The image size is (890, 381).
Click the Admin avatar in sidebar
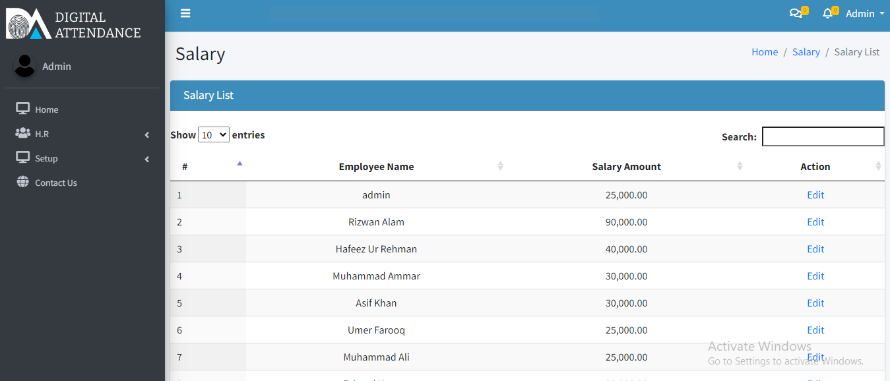[25, 66]
